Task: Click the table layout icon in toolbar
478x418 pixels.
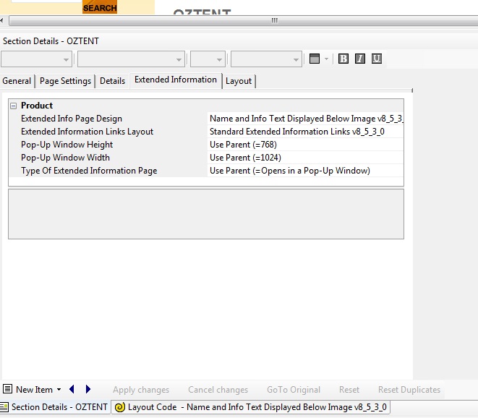Action: pos(315,59)
